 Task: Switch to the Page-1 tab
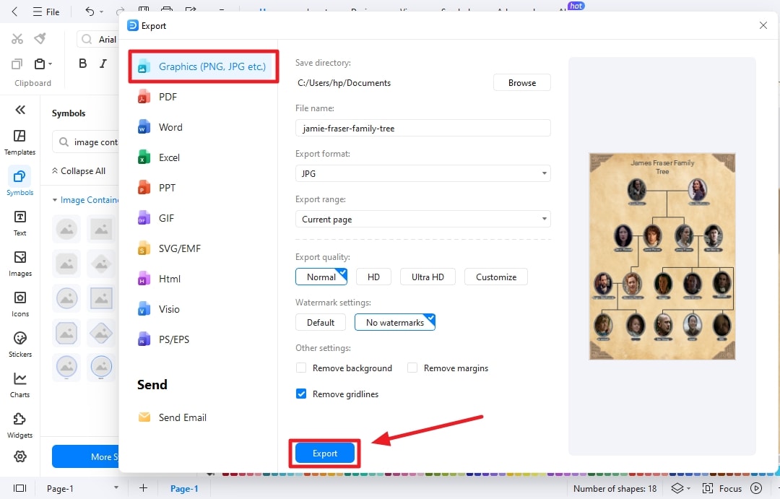click(x=184, y=488)
